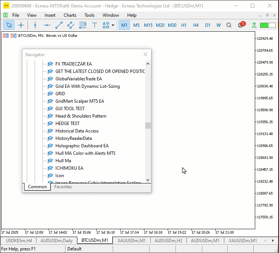Activate the crosshair tool
Image resolution: width=279 pixels, height=253 pixels.
21,25
